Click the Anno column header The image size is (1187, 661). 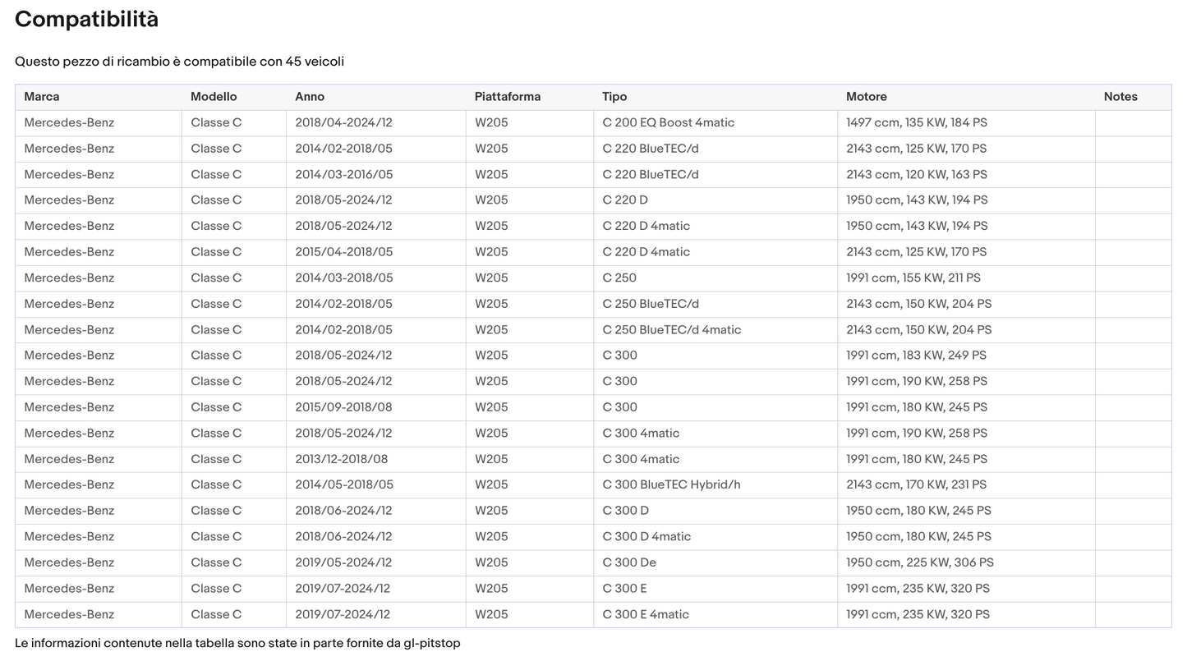tap(310, 97)
